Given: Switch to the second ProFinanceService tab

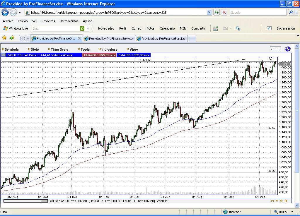Looking at the screenshot, I should click(109, 39).
